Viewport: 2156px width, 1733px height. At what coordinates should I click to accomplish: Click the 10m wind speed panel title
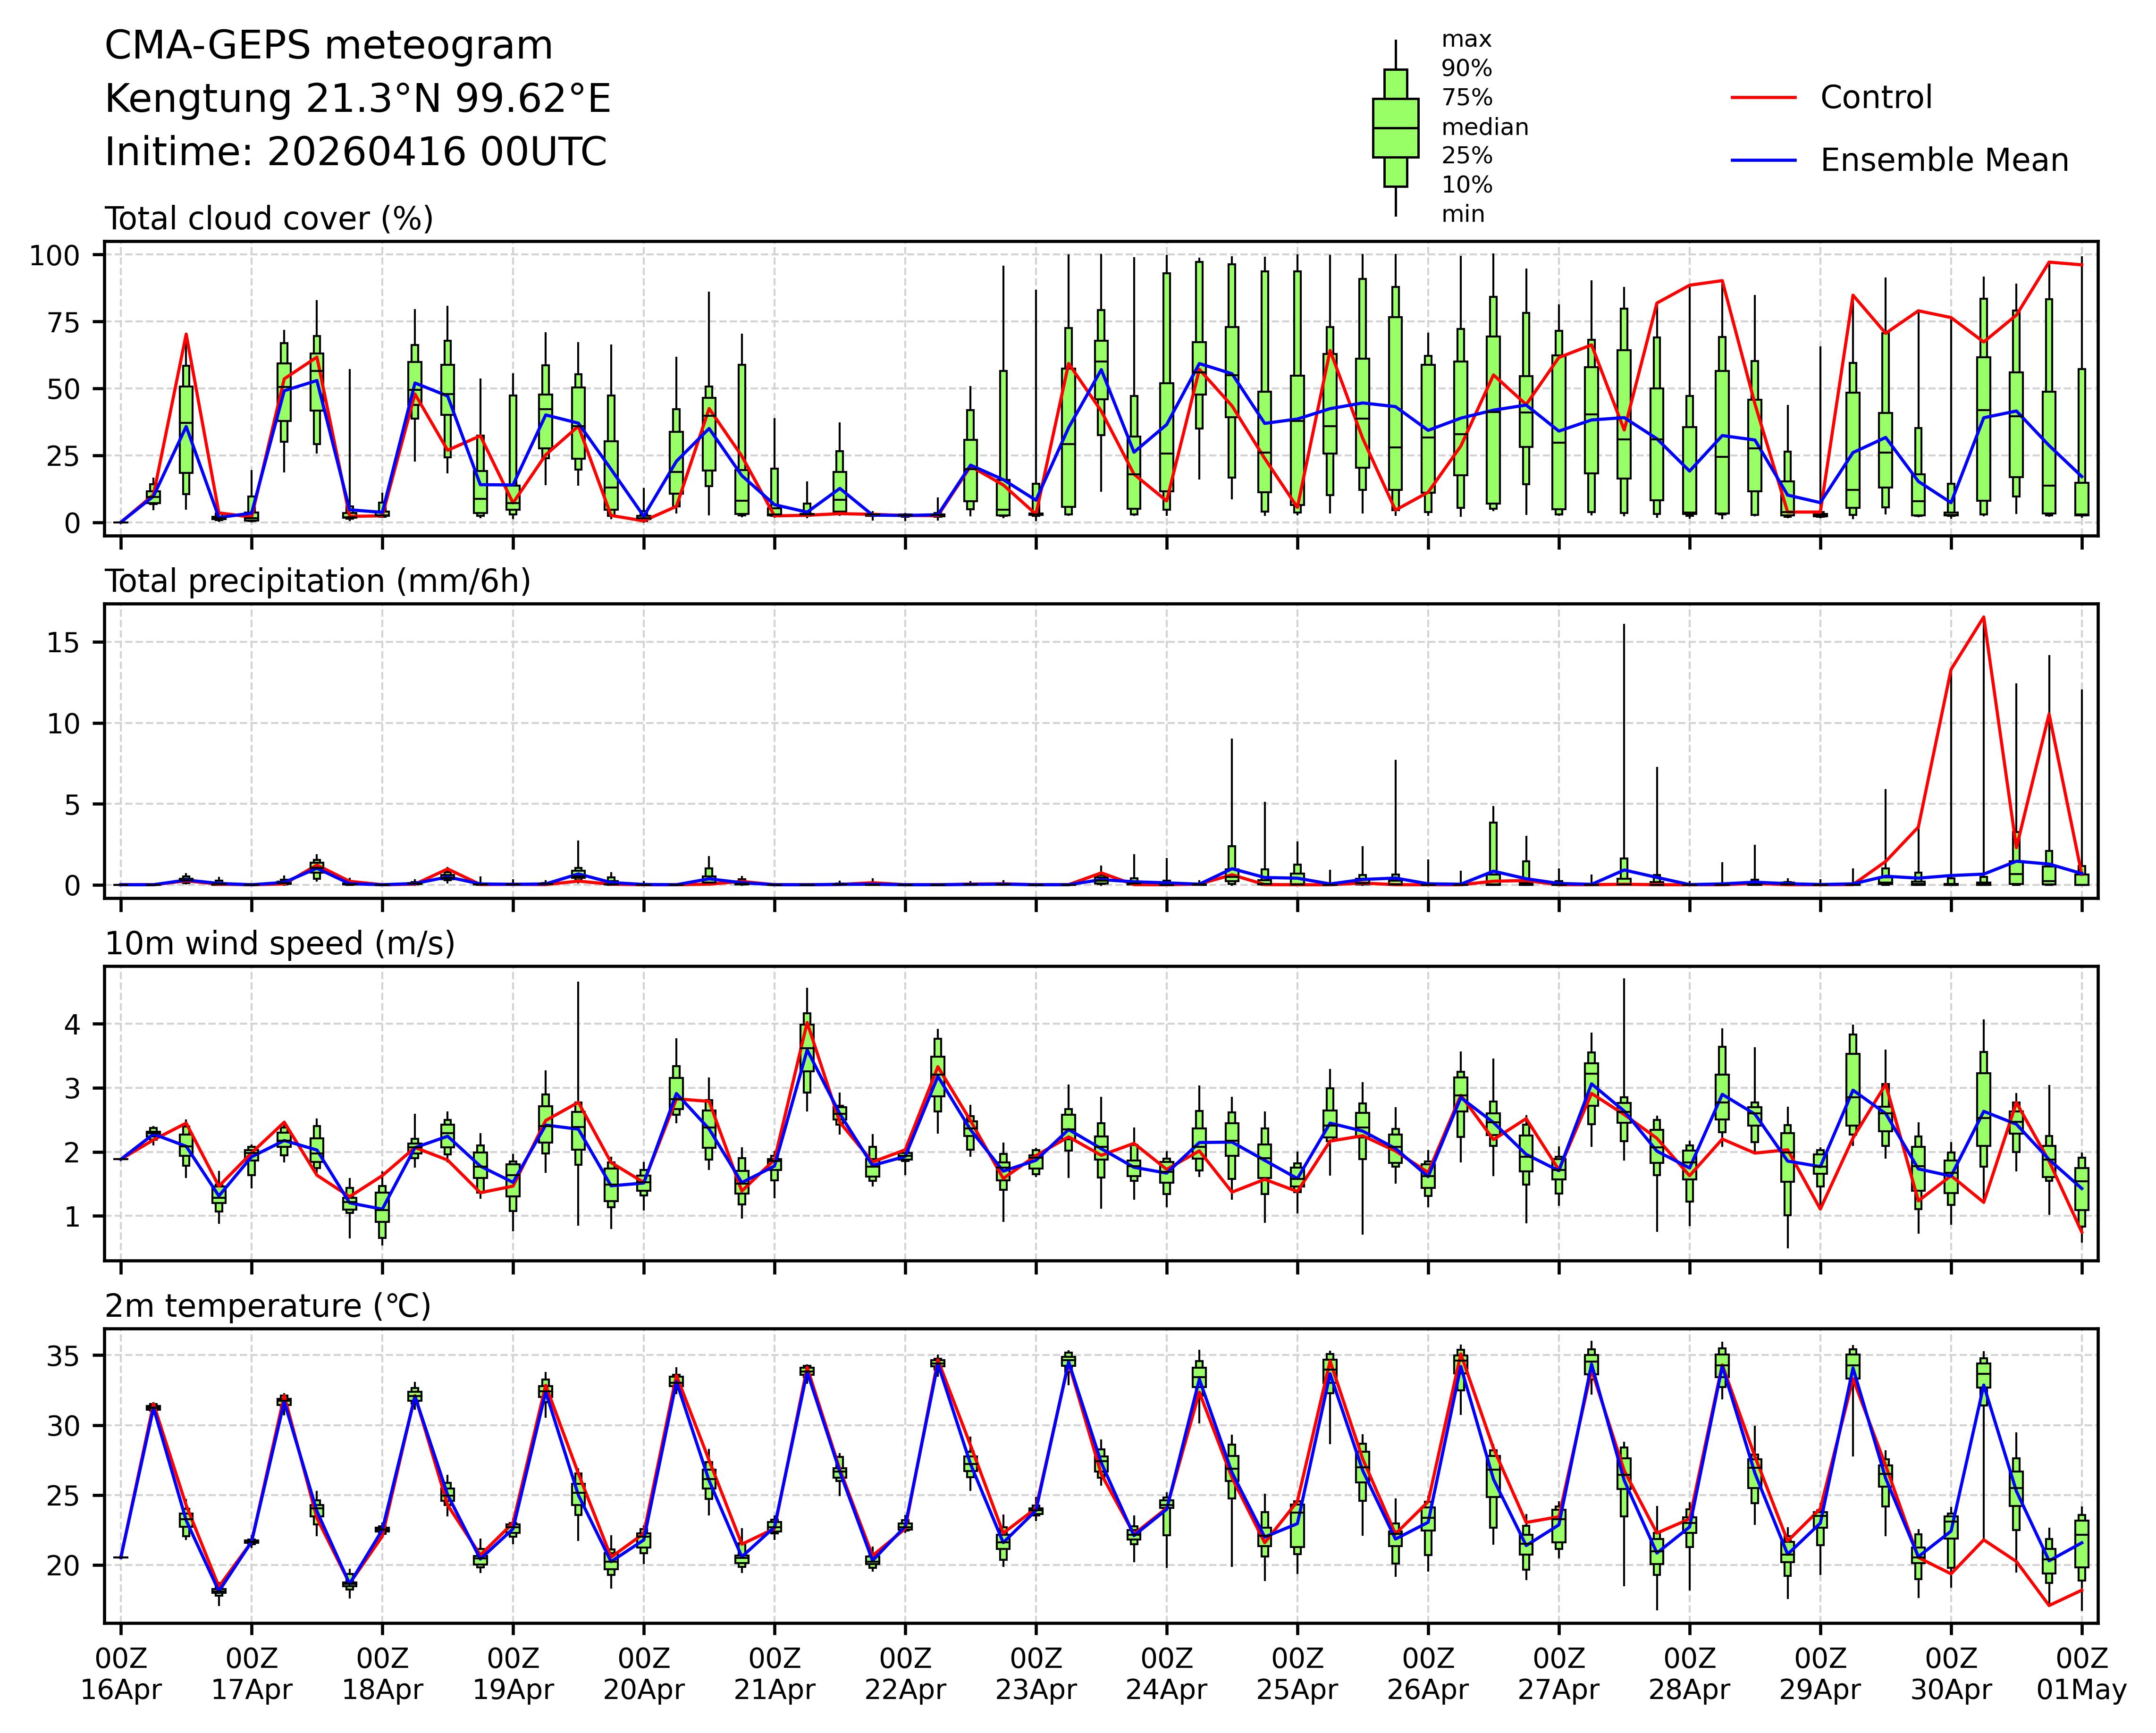[279, 943]
